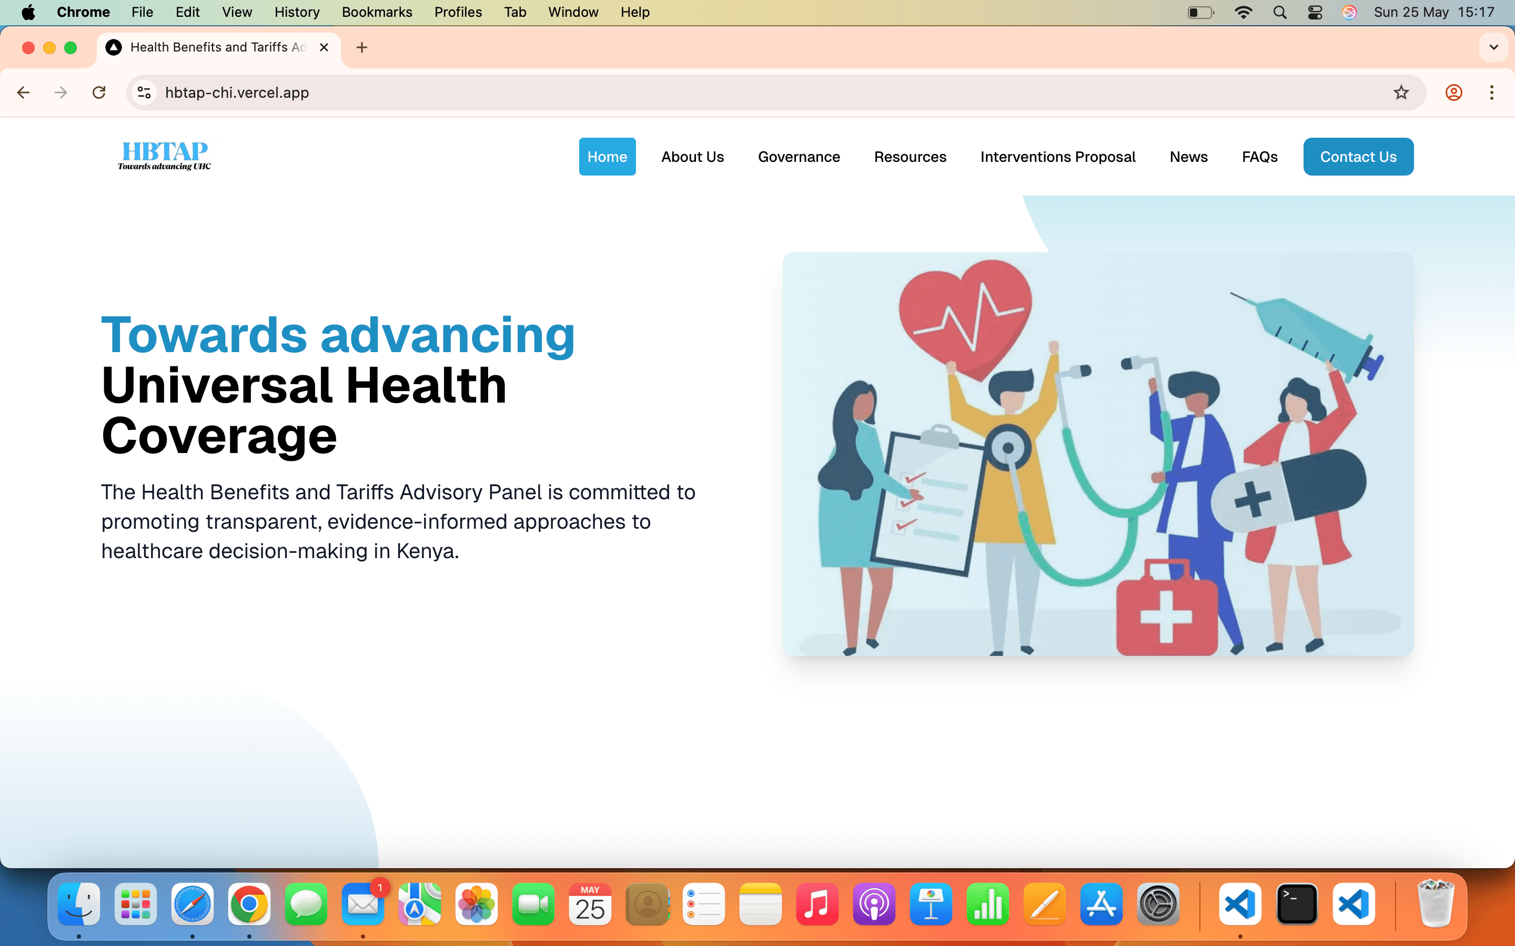The width and height of the screenshot is (1515, 946).
Task: Open the Governance nav link
Action: (x=799, y=157)
